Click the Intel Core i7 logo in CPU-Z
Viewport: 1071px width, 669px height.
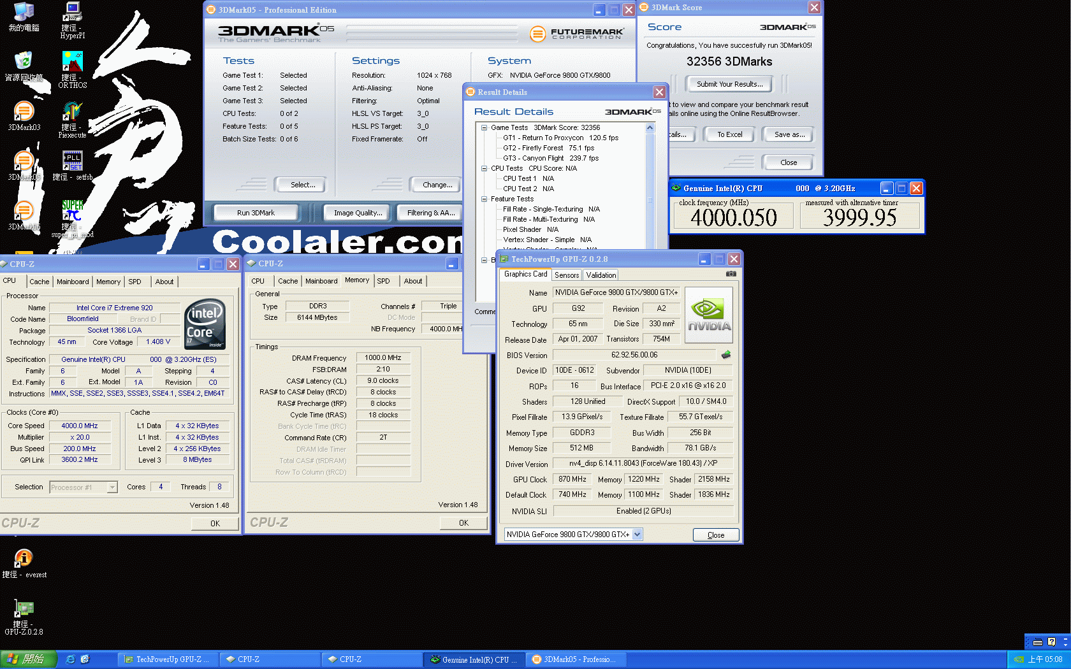click(205, 324)
